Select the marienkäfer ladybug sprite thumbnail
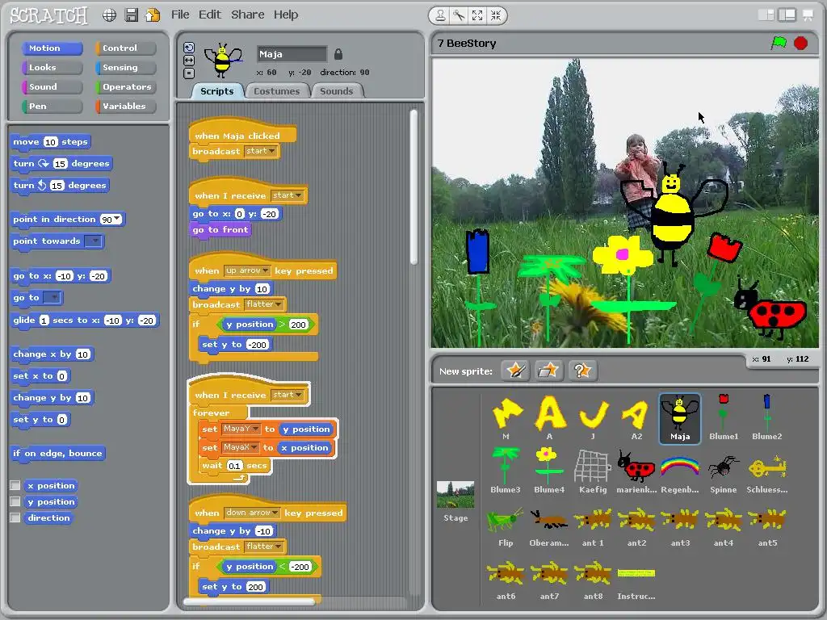This screenshot has height=620, width=827. pyautogui.click(x=636, y=471)
